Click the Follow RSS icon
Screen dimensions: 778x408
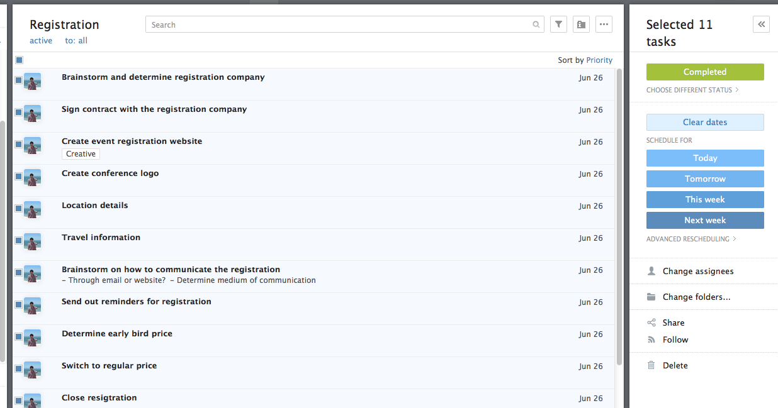651,339
